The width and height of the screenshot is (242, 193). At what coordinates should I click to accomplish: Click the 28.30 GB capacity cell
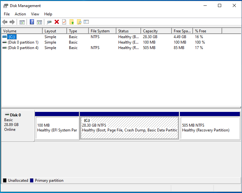tap(150, 37)
